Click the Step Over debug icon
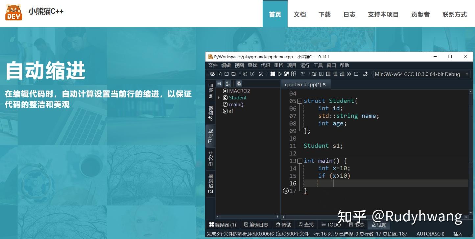The height and width of the screenshot is (239, 475). click(x=328, y=74)
